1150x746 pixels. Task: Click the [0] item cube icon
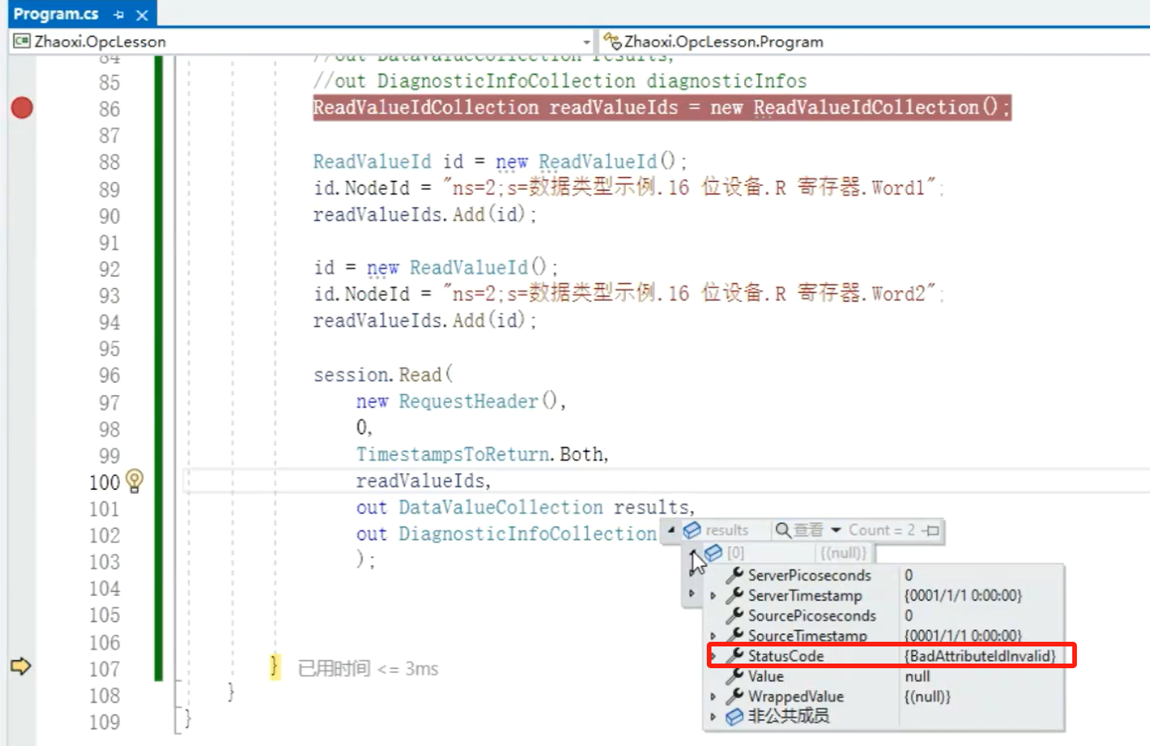(713, 553)
